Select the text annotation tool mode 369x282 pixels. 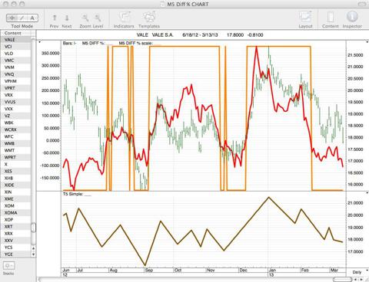coord(32,18)
